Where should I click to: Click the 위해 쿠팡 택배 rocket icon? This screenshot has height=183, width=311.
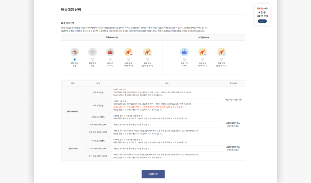(128, 52)
